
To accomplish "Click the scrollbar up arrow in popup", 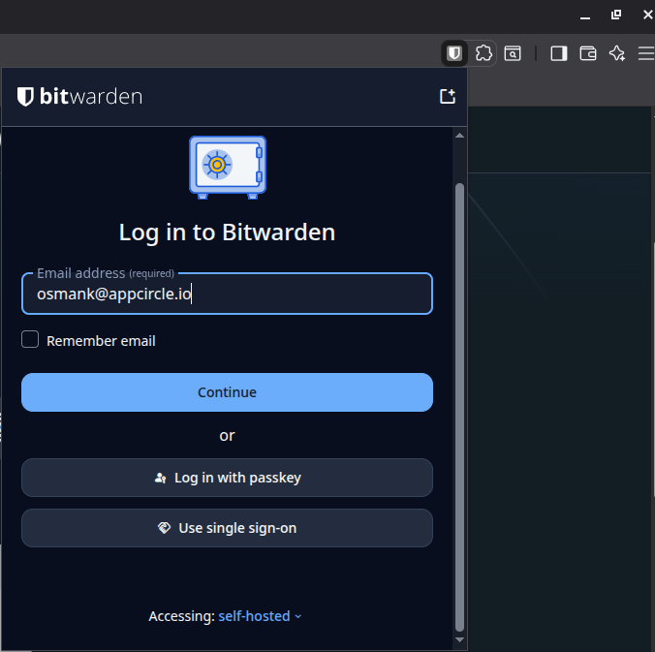I will (459, 136).
